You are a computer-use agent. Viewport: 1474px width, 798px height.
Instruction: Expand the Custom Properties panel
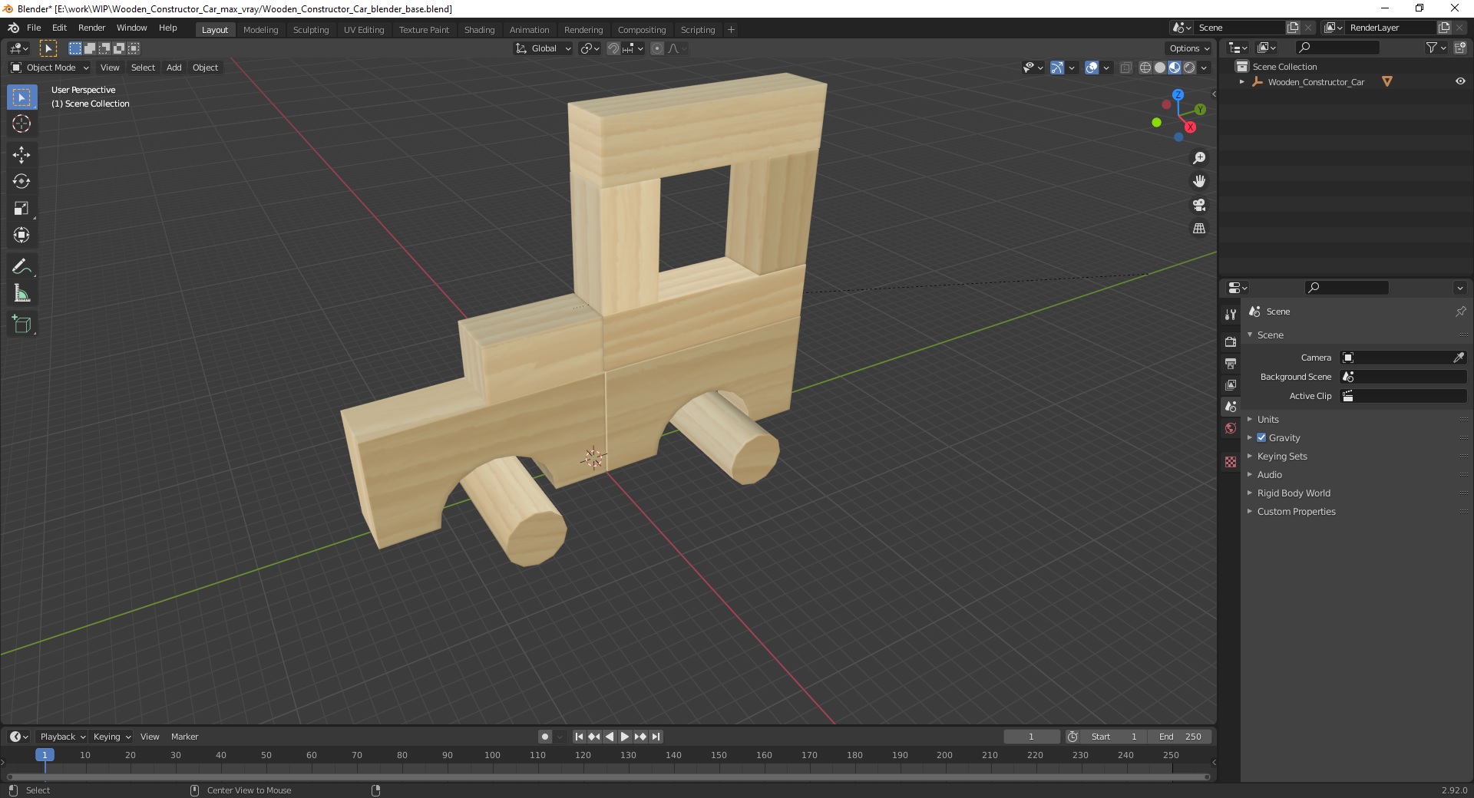point(1296,511)
